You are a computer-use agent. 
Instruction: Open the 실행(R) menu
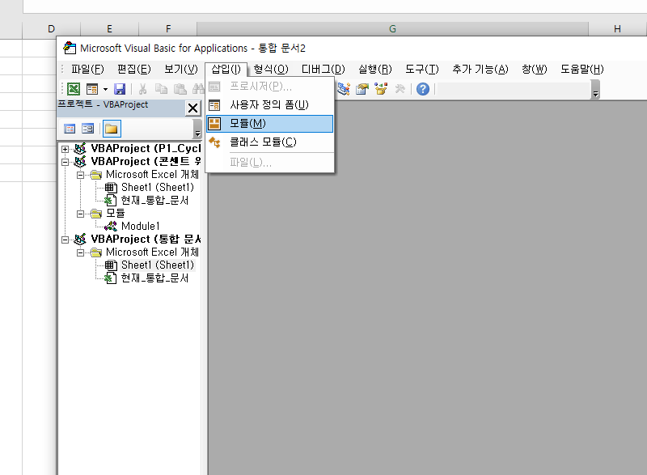pyautogui.click(x=374, y=70)
